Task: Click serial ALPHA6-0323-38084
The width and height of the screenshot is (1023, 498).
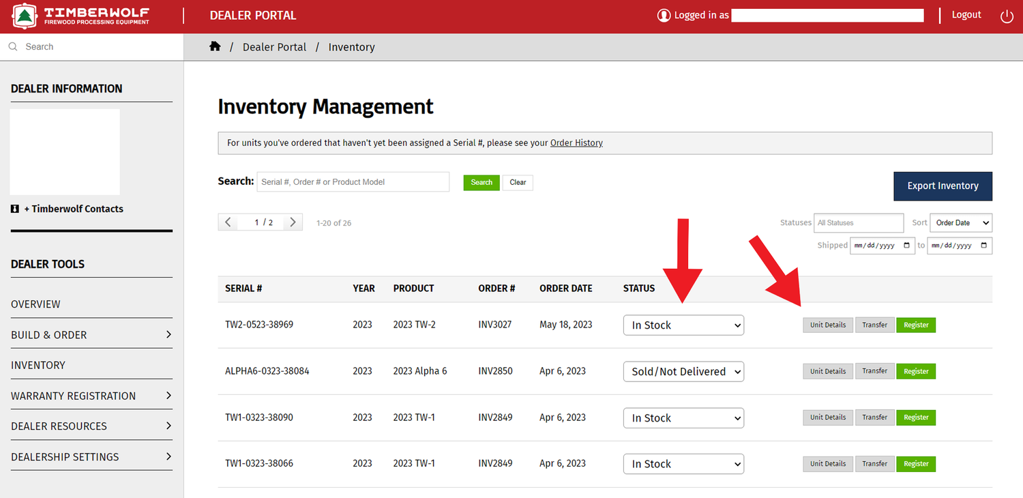Action: coord(267,371)
